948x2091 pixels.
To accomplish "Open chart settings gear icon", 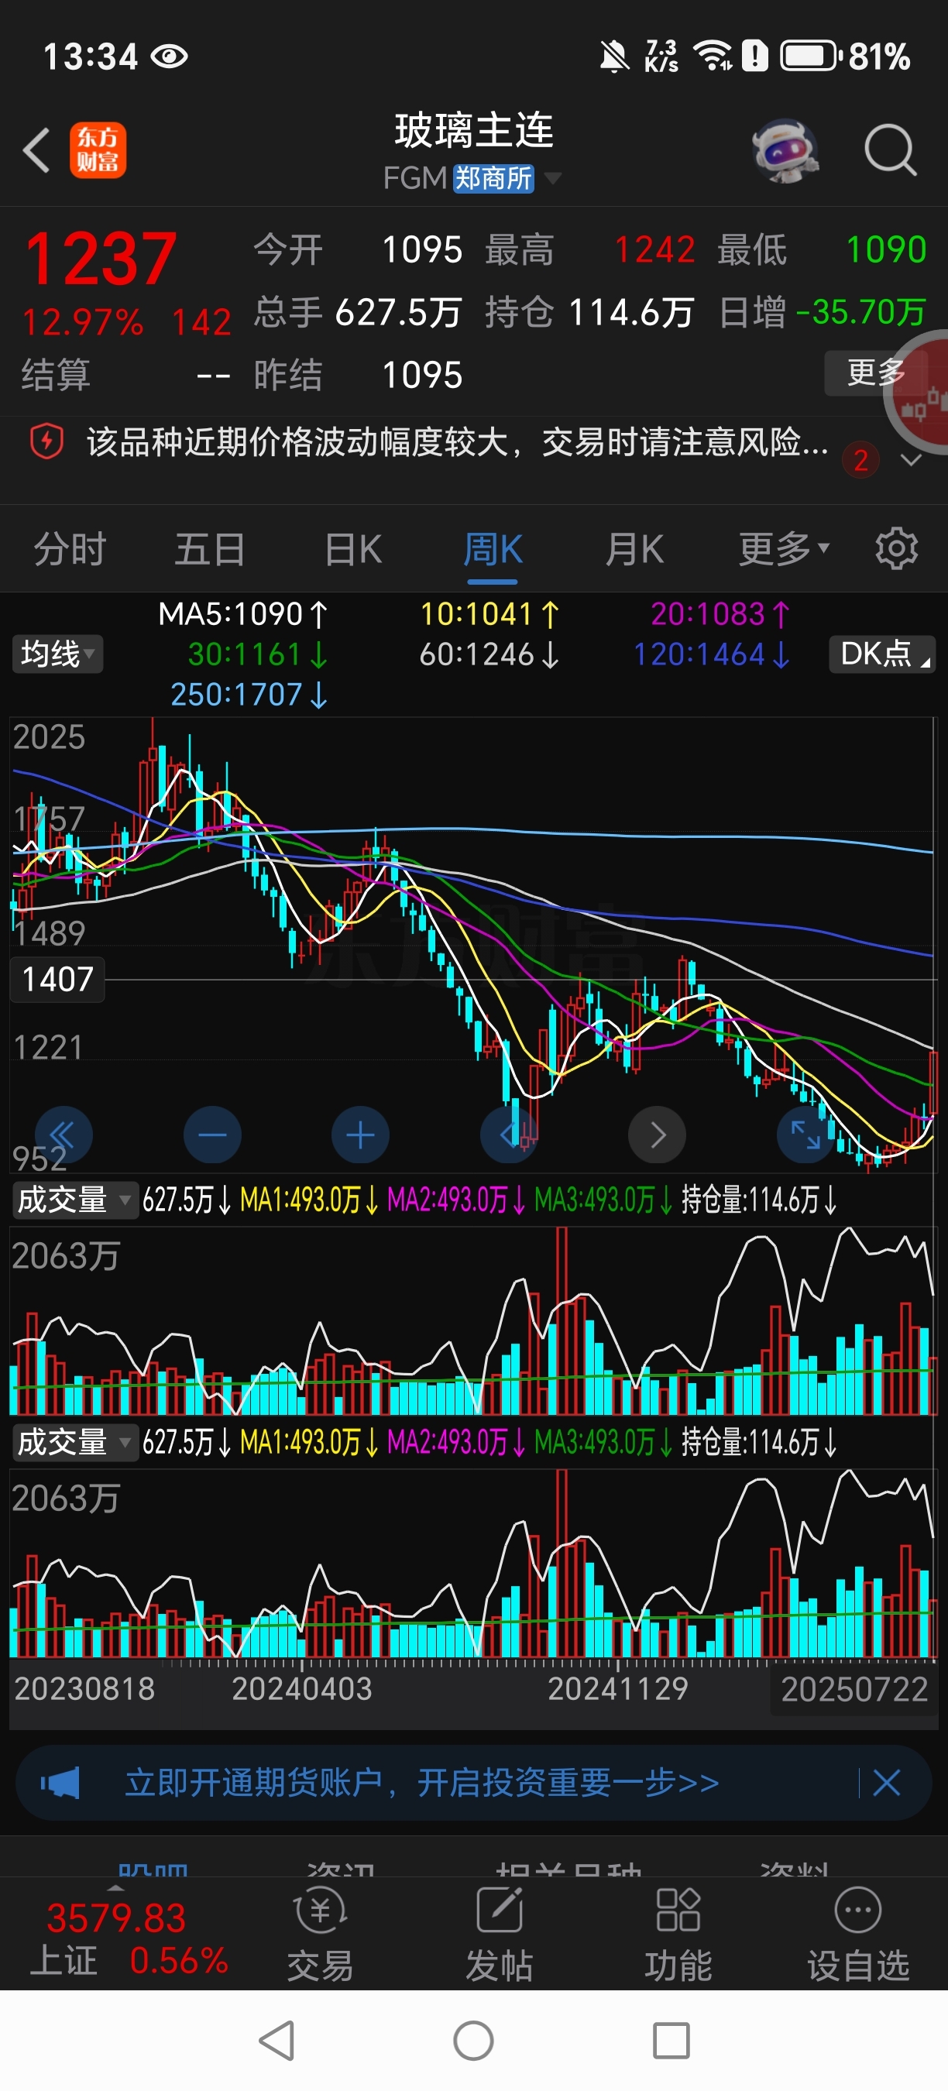I will (896, 549).
